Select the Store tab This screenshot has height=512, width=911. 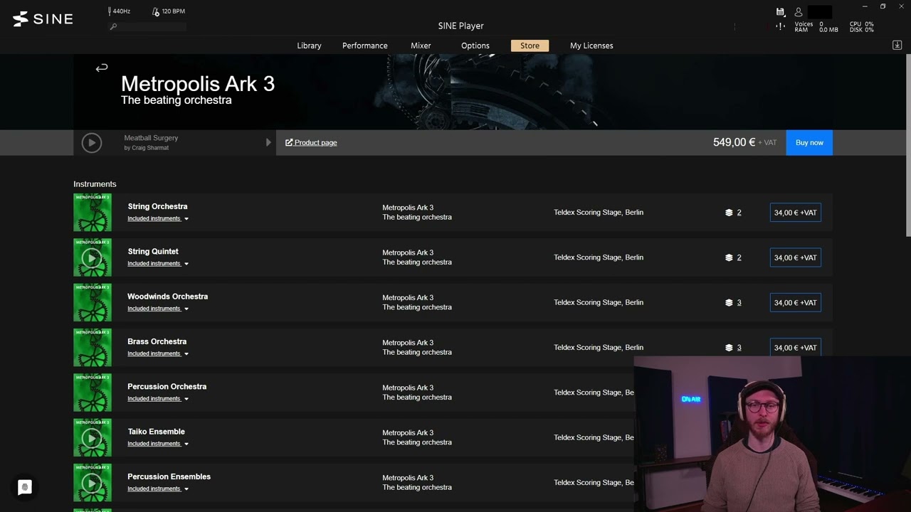(530, 46)
